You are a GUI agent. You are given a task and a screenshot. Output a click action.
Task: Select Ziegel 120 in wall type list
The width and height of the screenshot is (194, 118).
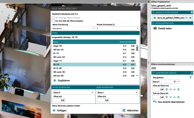coord(94,46)
